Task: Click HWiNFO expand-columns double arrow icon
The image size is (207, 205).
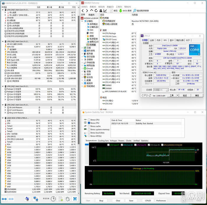Action: tap(4, 199)
